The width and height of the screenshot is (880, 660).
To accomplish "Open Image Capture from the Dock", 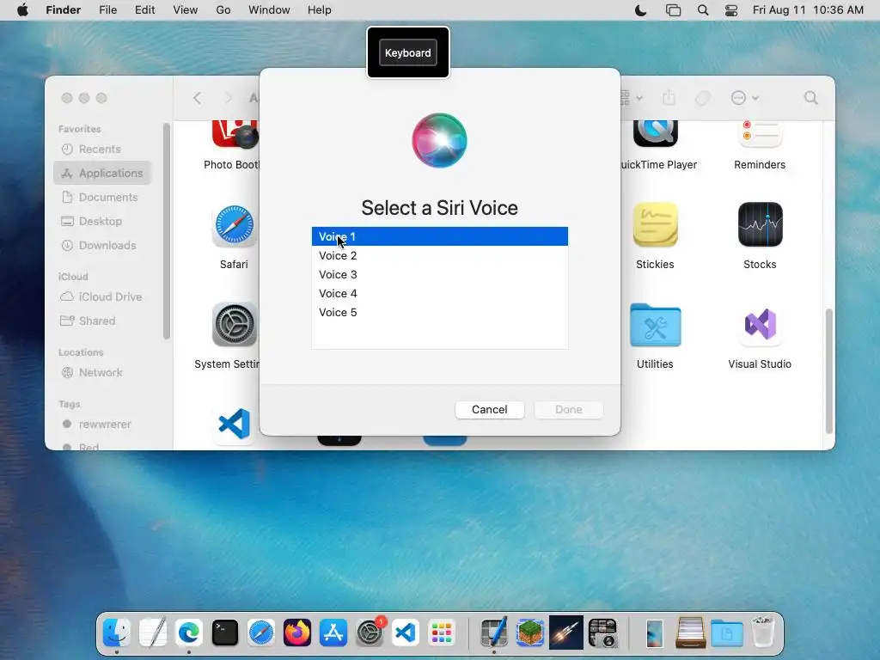I will coord(602,633).
